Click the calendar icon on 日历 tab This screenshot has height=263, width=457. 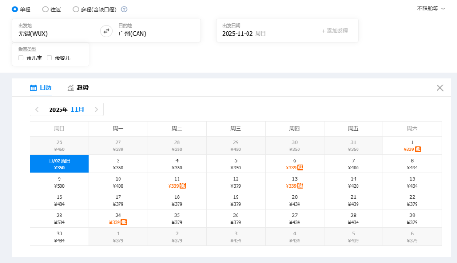33,87
